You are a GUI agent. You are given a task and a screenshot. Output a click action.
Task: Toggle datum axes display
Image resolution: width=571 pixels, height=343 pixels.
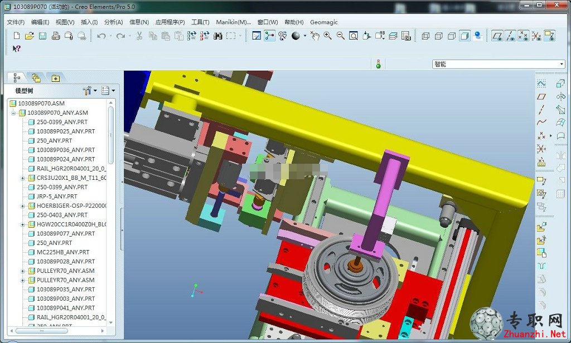point(510,36)
